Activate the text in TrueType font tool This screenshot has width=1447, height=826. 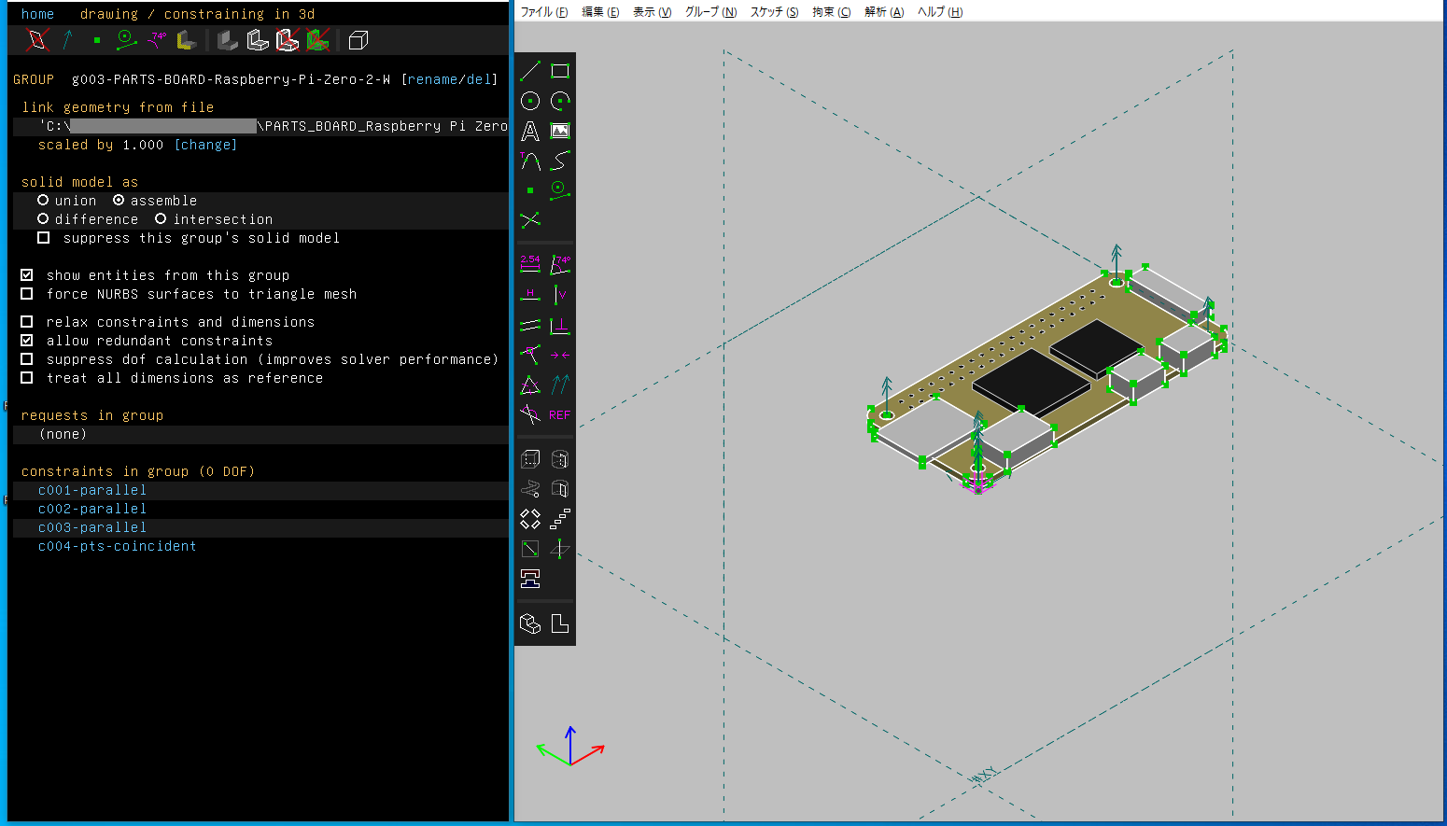(x=530, y=132)
